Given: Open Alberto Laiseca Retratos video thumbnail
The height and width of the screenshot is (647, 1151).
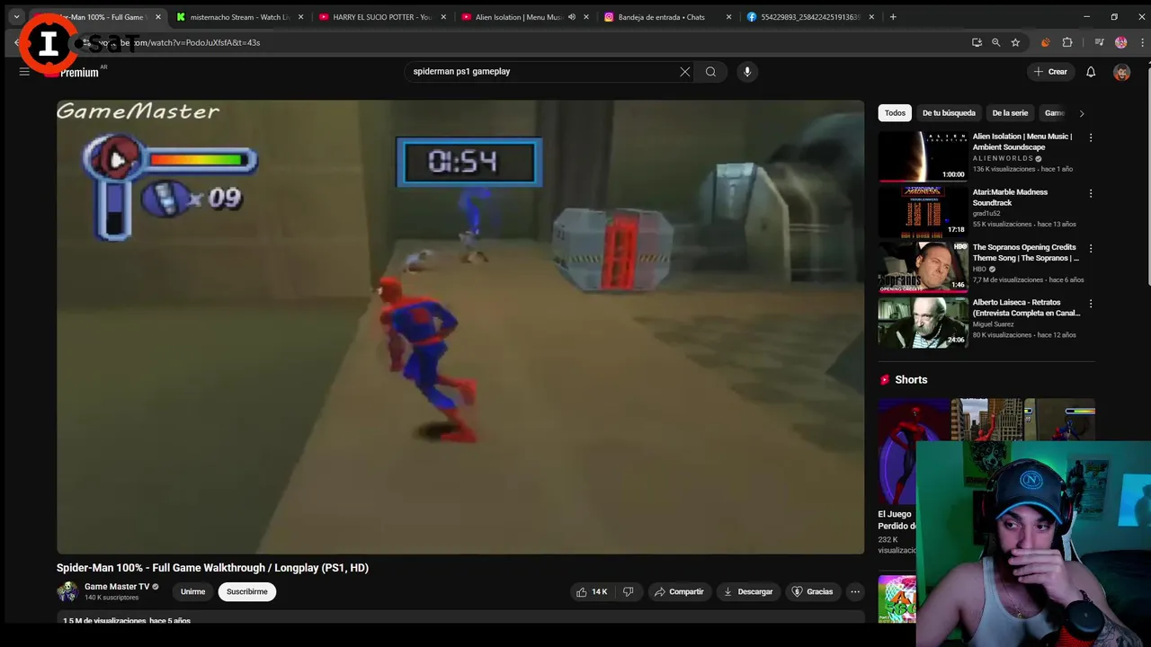Looking at the screenshot, I should (923, 323).
